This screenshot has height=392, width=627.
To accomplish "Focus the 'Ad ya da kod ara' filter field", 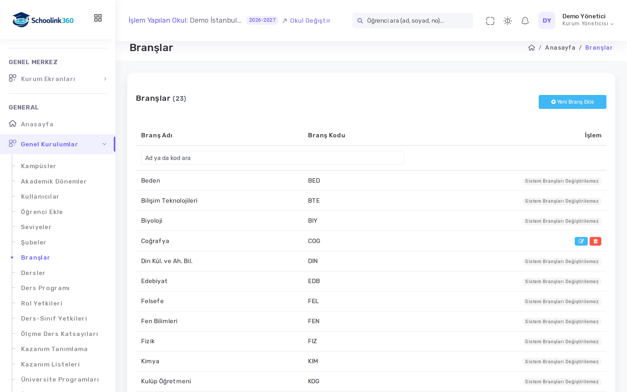I will pyautogui.click(x=272, y=158).
